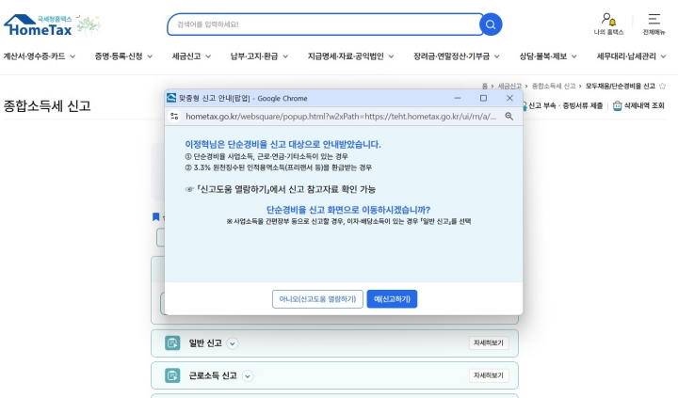
Task: Open 증명·등록·신청 menu
Action: pos(123,56)
